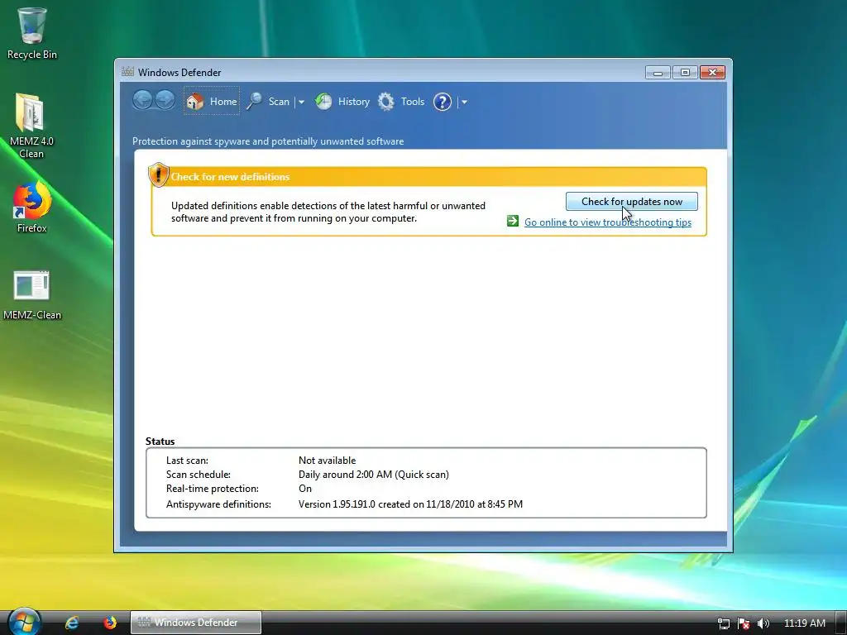Click the Protection against spyware subtitle text

[268, 141]
